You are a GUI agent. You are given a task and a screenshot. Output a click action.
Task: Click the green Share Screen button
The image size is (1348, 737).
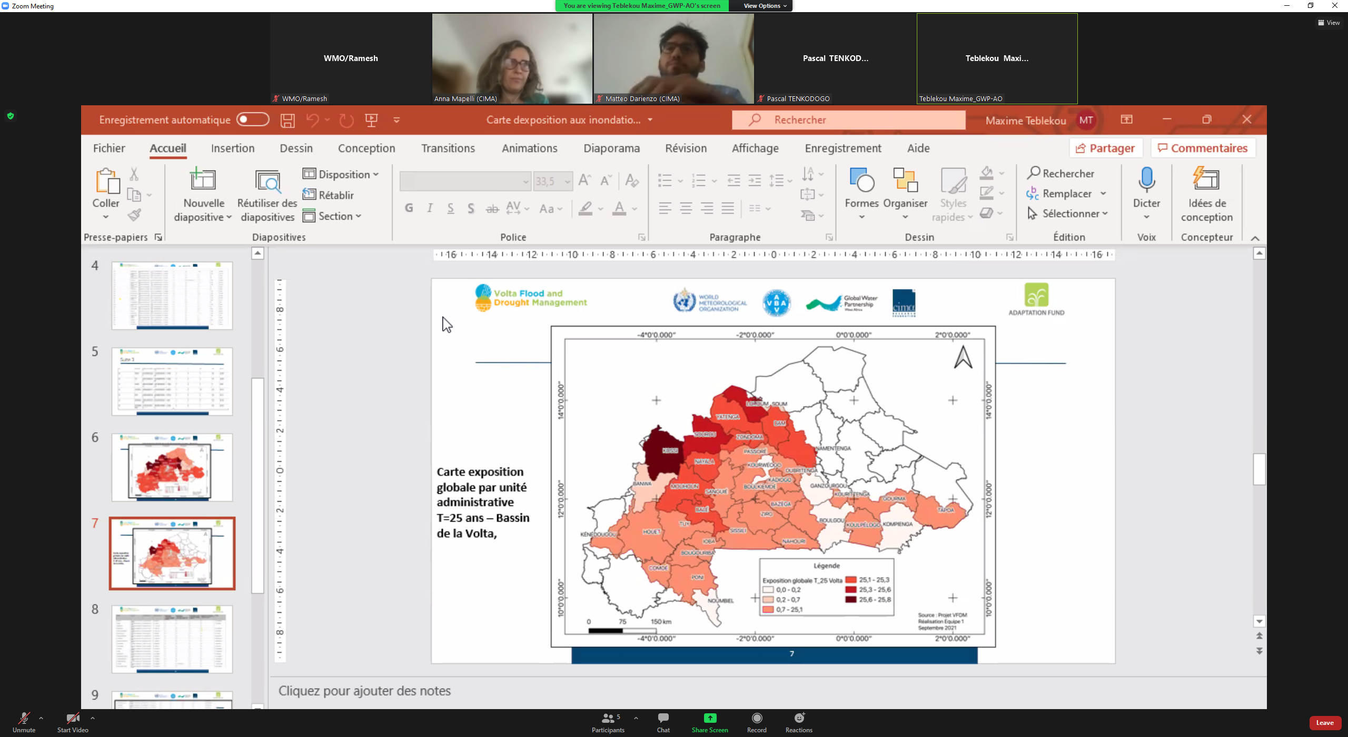coord(710,722)
